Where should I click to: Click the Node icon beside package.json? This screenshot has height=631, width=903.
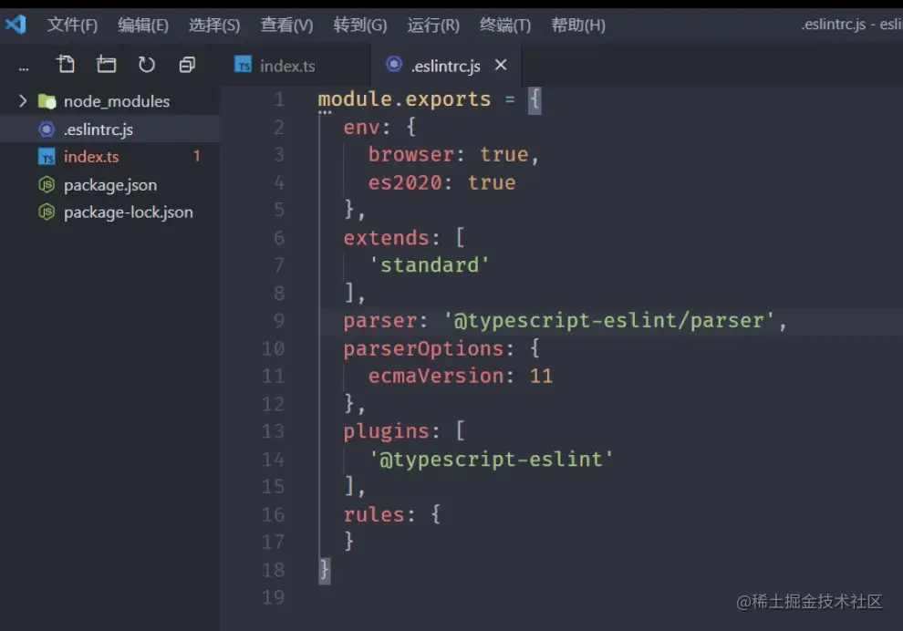pyautogui.click(x=47, y=185)
